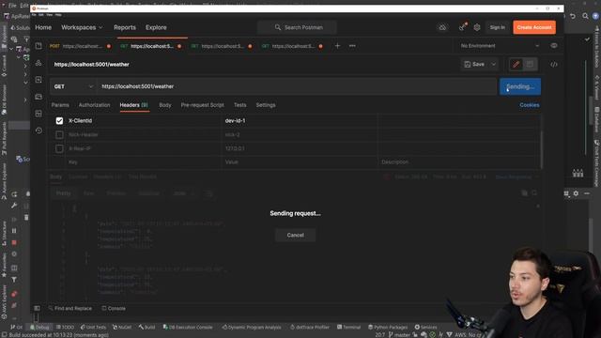The height and width of the screenshot is (338, 601).
Task: Uncheck the X-ClientId header checkbox
Action: click(59, 121)
